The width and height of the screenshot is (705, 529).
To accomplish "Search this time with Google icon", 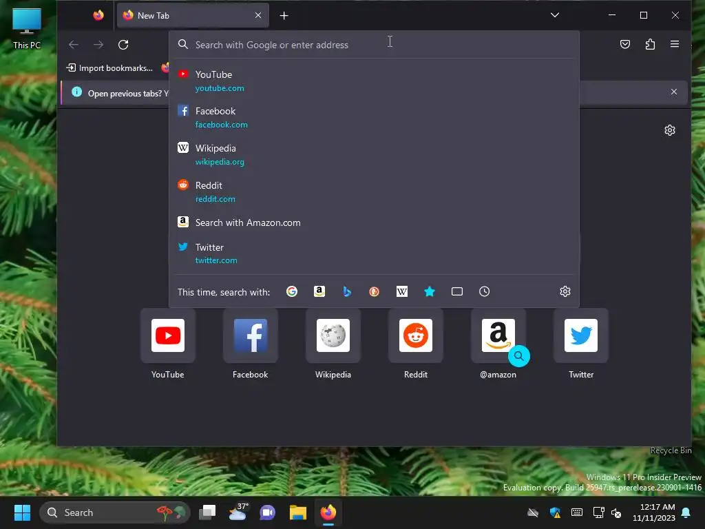I will (x=292, y=291).
